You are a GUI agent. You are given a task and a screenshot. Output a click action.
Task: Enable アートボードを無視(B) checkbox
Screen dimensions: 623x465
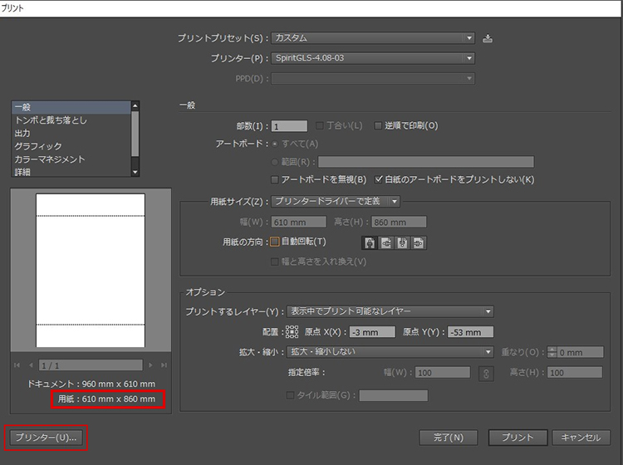(x=275, y=180)
